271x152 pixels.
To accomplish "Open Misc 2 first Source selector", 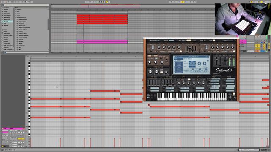I will [x=230, y=79].
